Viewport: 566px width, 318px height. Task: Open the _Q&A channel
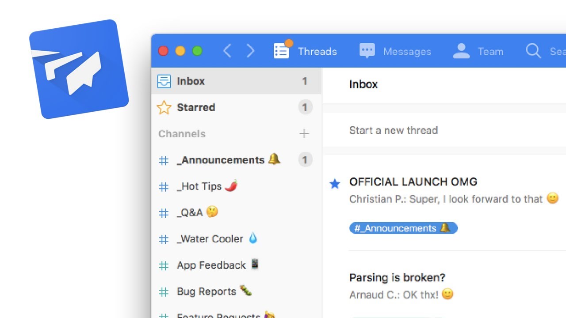click(x=236, y=212)
